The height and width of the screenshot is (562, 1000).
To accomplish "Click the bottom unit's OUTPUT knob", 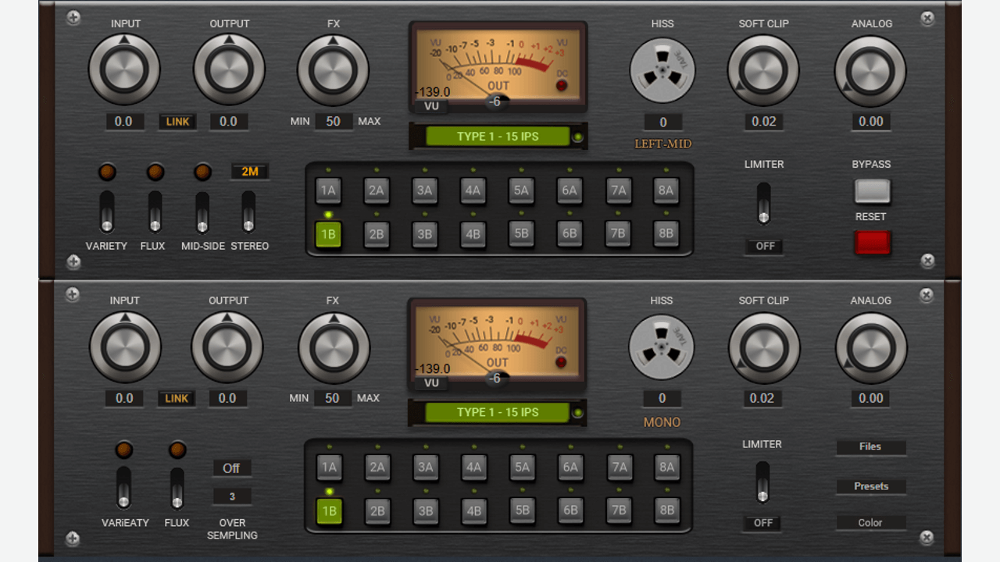I will click(x=227, y=347).
